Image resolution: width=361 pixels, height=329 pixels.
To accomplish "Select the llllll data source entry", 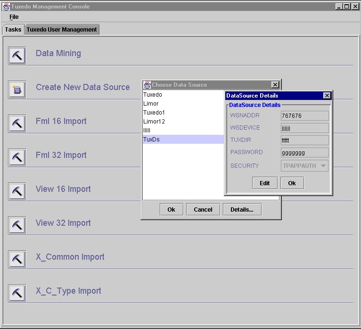I will [183, 131].
